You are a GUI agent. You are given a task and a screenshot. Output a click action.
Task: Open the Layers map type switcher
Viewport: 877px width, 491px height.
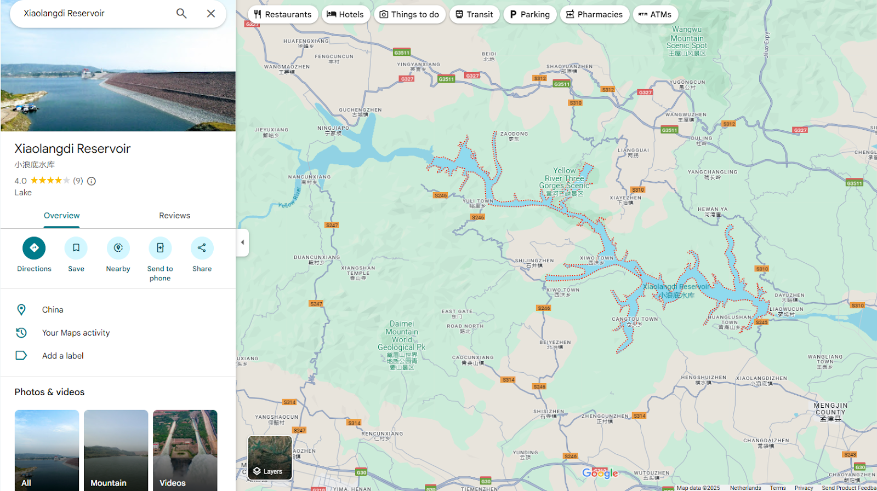tap(270, 458)
